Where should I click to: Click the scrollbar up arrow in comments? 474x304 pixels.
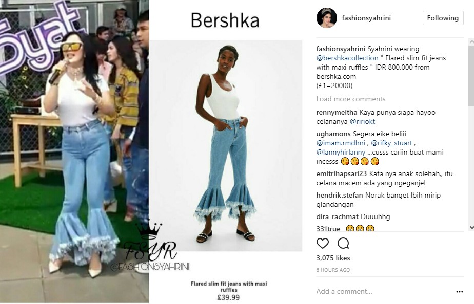471,40
